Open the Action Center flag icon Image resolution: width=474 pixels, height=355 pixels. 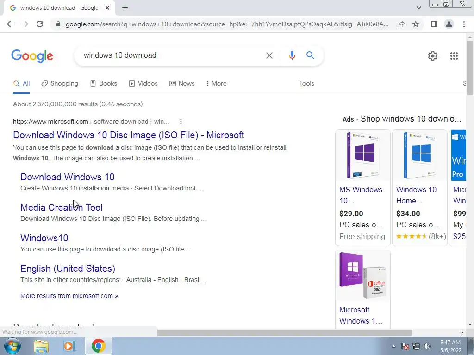[405, 346]
